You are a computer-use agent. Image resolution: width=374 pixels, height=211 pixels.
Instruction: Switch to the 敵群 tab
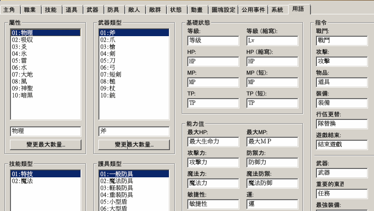tap(155, 10)
